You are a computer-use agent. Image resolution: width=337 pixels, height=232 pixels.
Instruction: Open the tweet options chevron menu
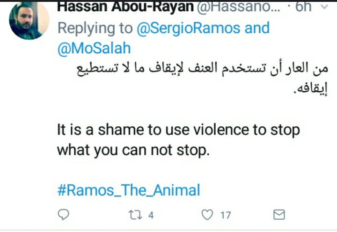click(324, 7)
